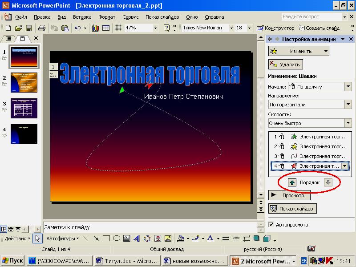Image resolution: width=356 pixels, height=267 pixels.
Task: Open dropdown arrow of animation item 4
Action: 344,166
